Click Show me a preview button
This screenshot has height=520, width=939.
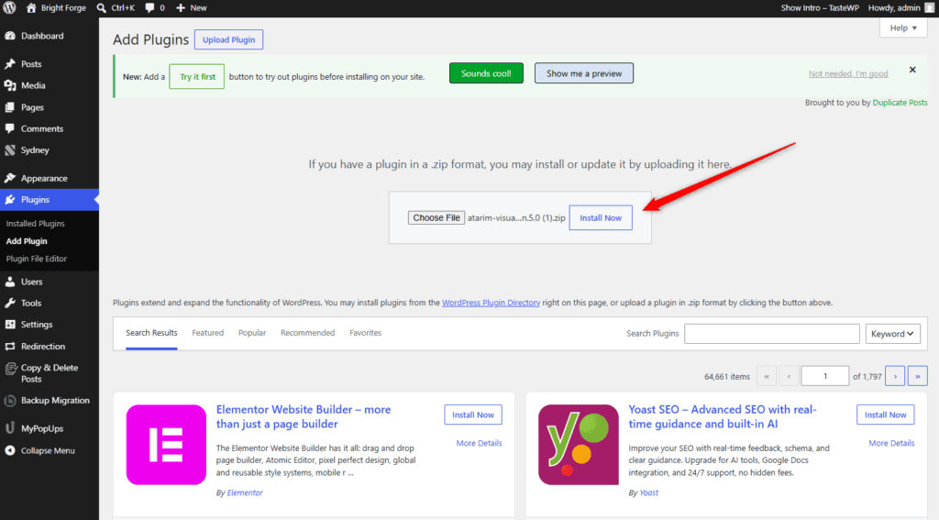coord(584,73)
